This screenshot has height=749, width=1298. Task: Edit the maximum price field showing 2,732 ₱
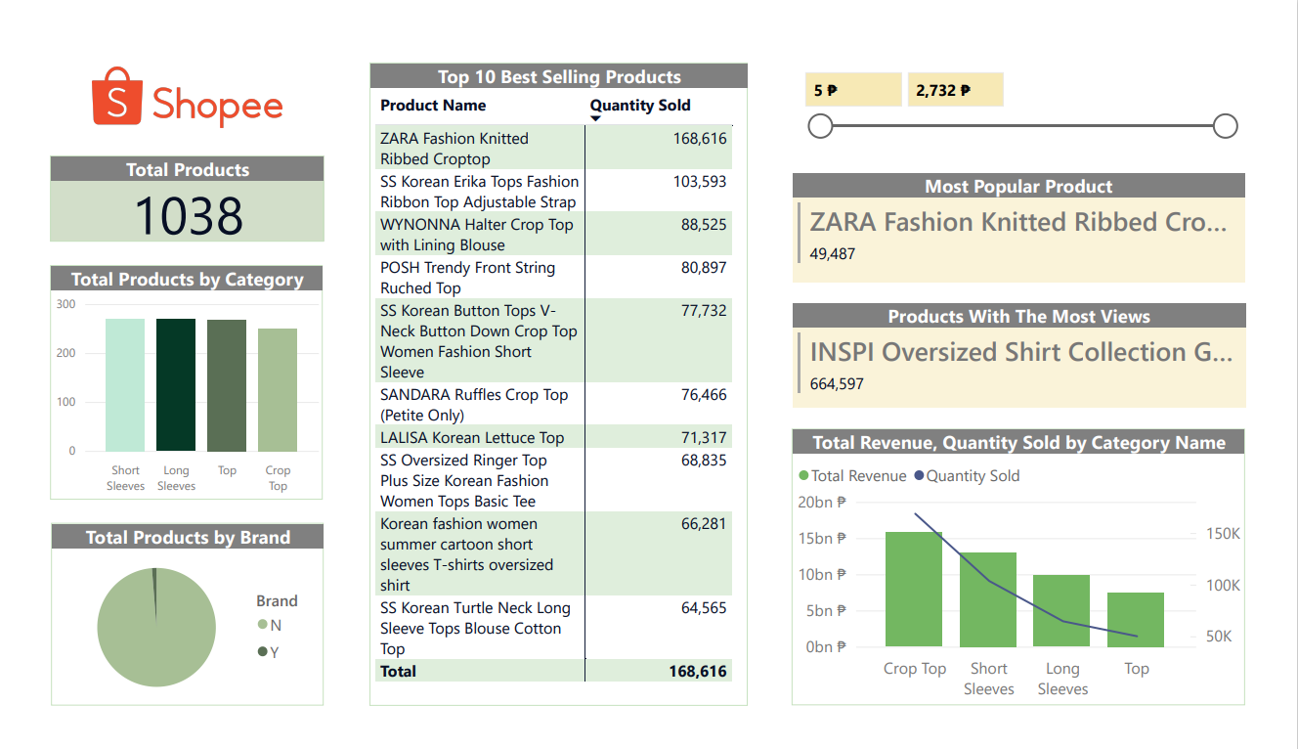click(x=955, y=90)
